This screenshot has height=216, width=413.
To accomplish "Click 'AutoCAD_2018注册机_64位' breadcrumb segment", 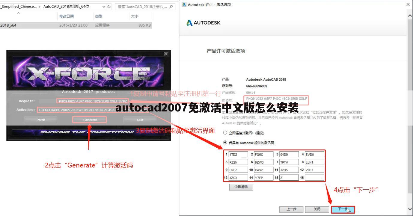I will point(66,7).
